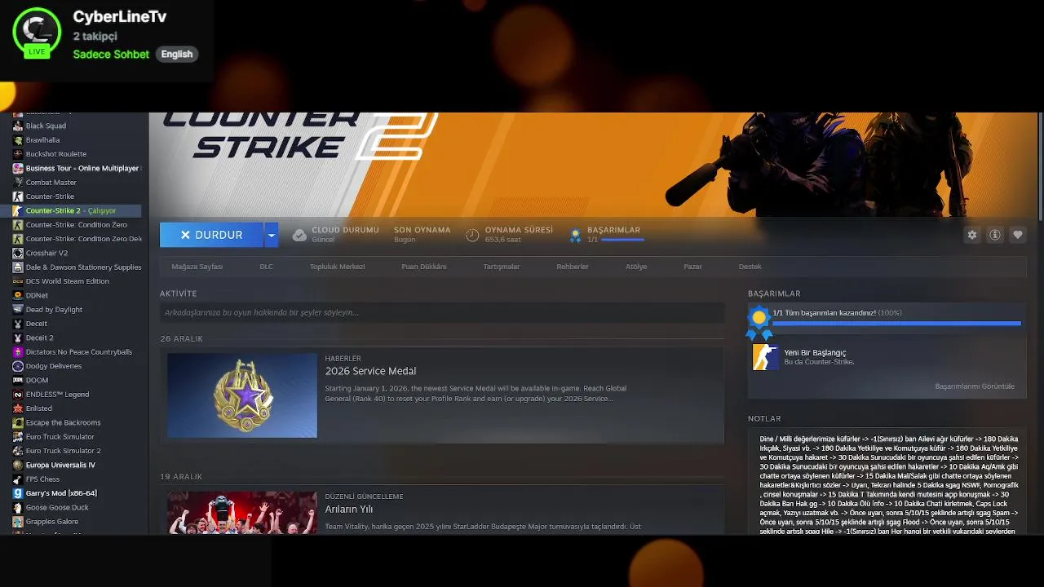Viewport: 1044px width, 587px height.
Task: Open the Atölye tab
Action: pyautogui.click(x=636, y=267)
